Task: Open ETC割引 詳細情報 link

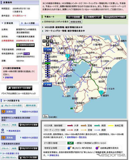Action: [9, 78]
